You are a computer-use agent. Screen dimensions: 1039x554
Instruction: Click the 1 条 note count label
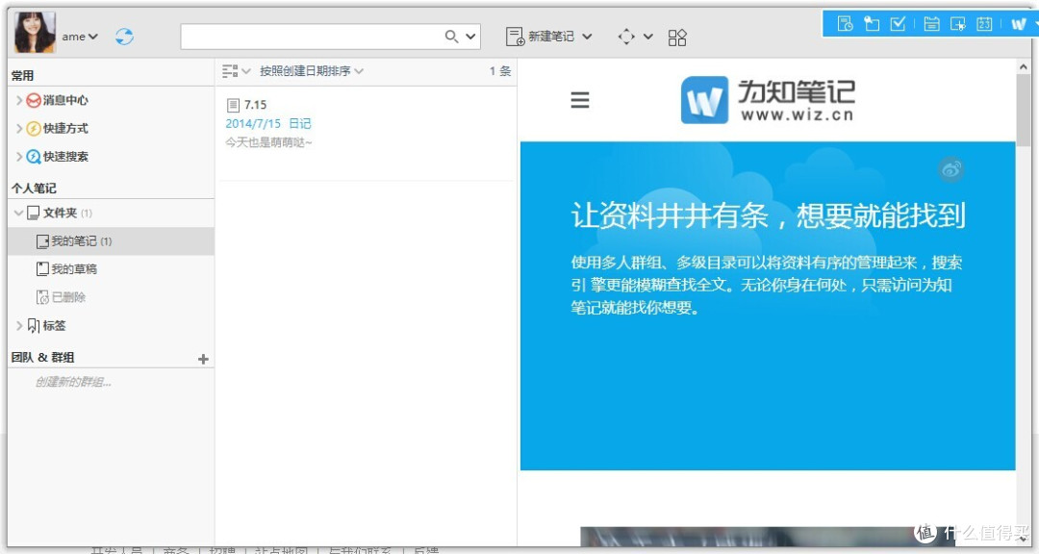tap(500, 71)
